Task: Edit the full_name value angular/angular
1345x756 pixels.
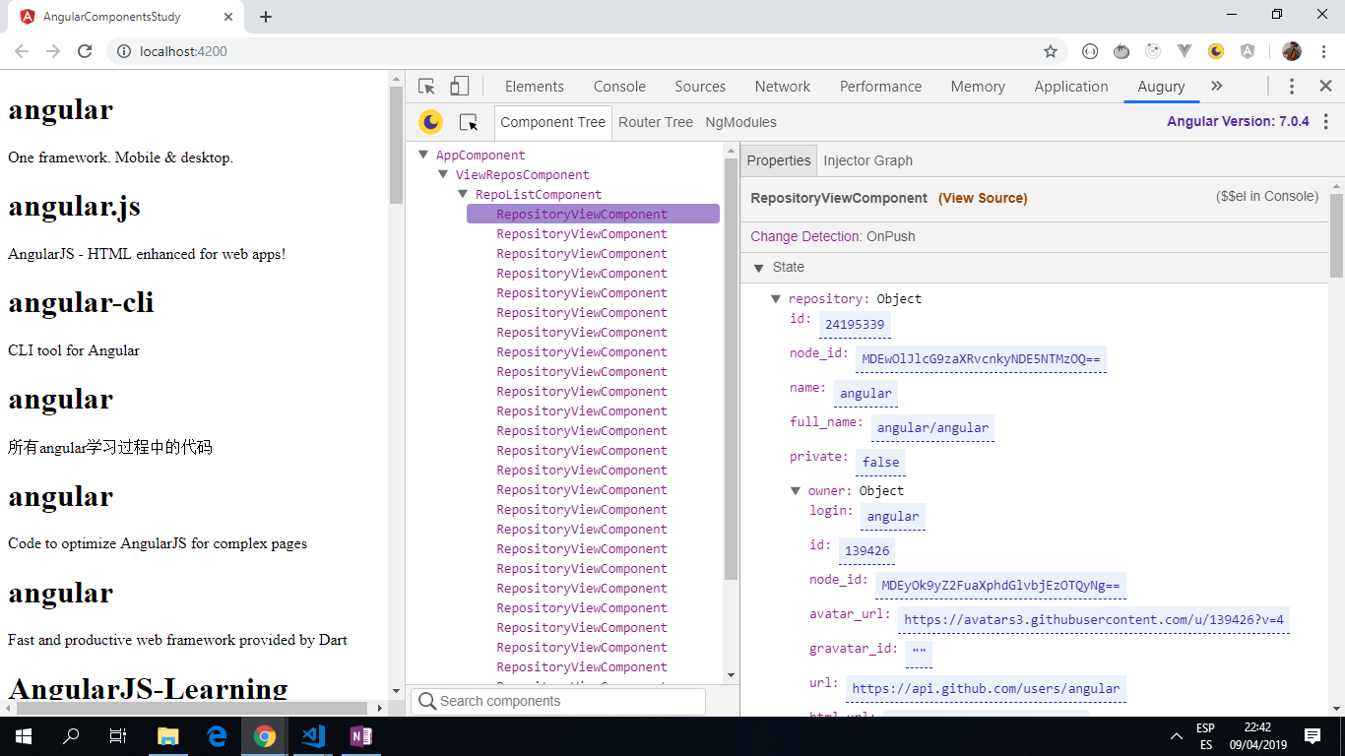Action: pyautogui.click(x=932, y=427)
